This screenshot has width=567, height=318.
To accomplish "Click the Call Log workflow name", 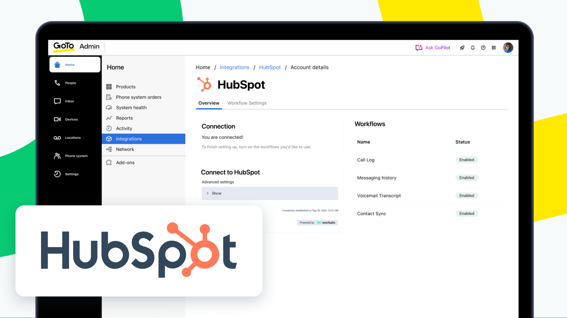I will 366,160.
